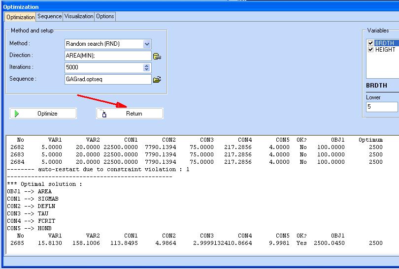Switch to the Sequence tab
Viewport: 399px width, 269px height.
tap(50, 16)
